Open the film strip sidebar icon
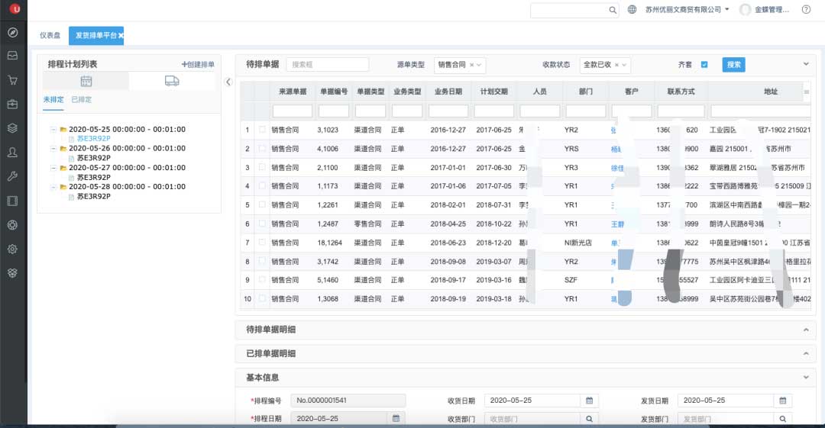 [x=13, y=201]
